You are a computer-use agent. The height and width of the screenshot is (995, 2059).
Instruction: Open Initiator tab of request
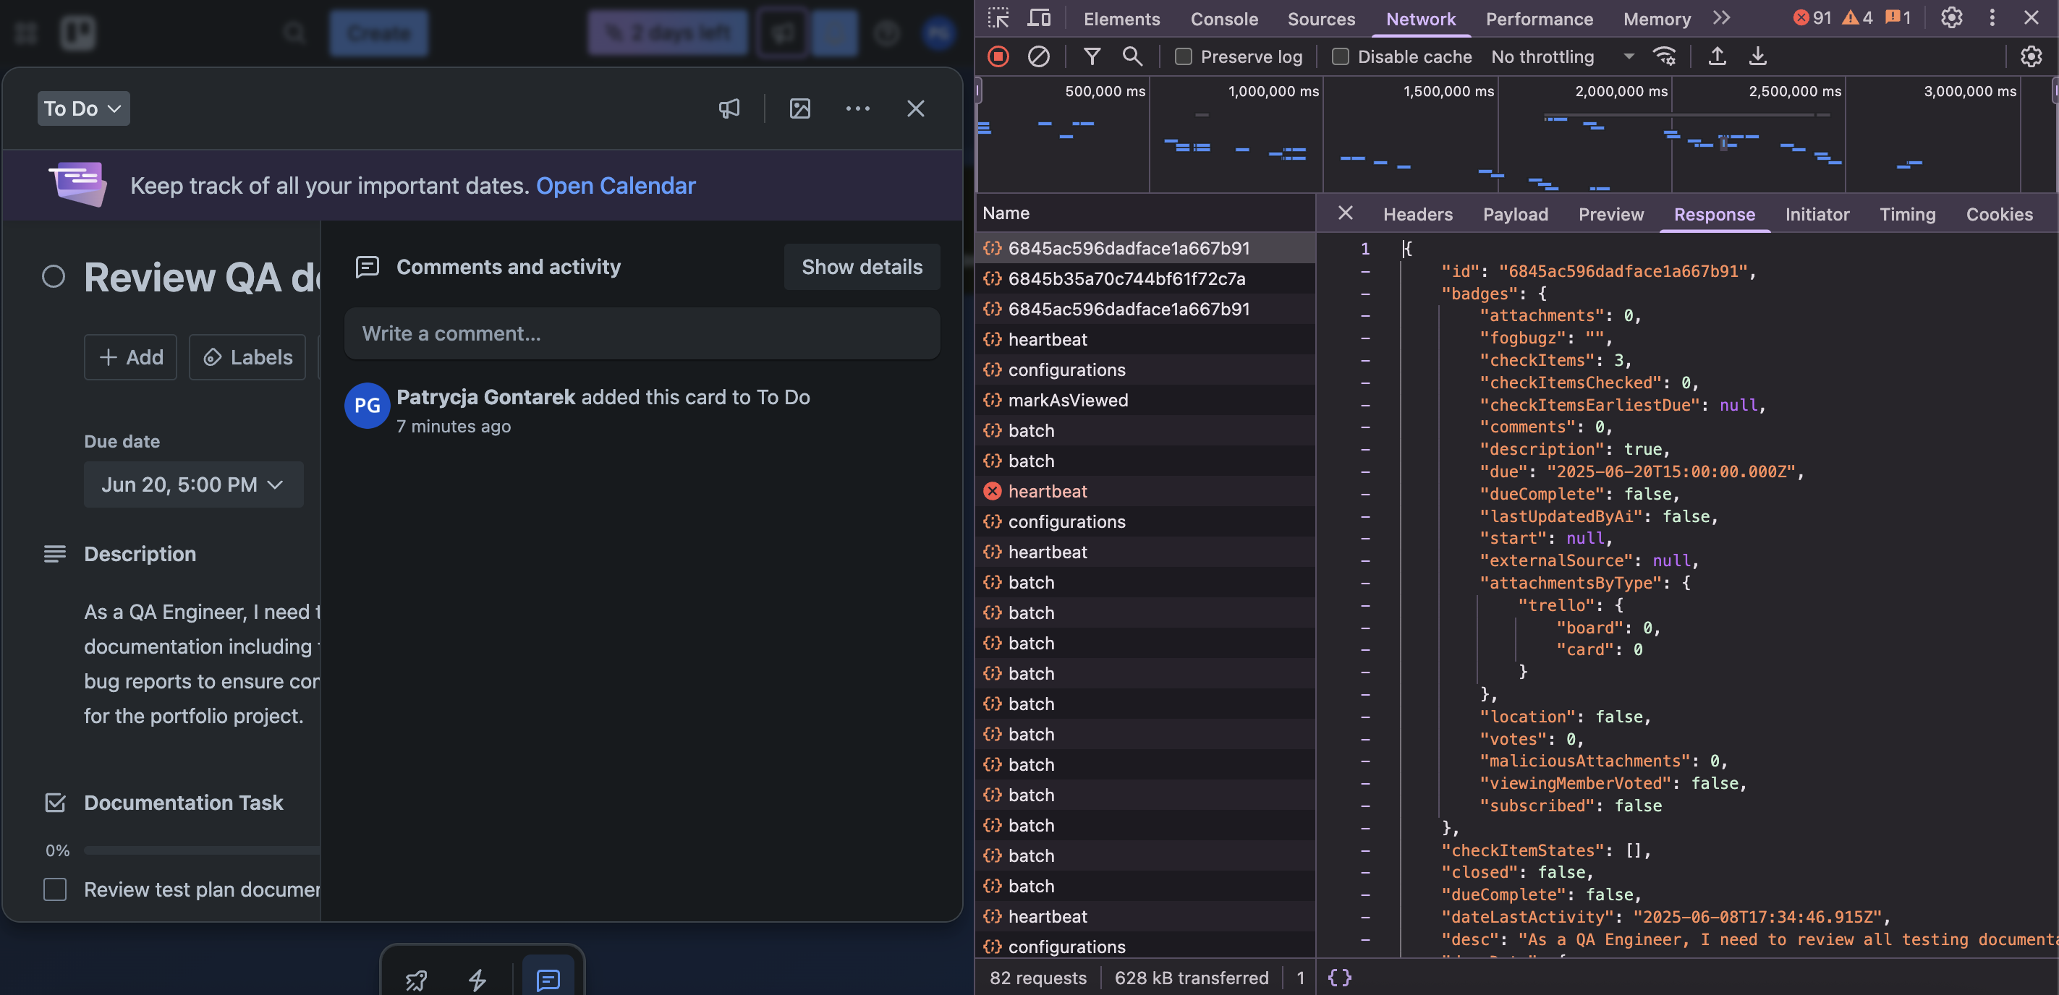click(1817, 214)
